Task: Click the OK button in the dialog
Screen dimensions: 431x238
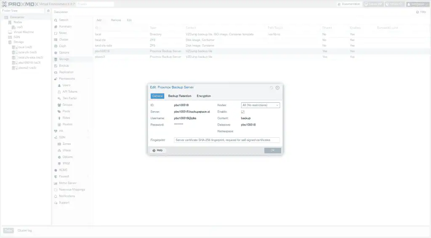Action: [x=272, y=150]
